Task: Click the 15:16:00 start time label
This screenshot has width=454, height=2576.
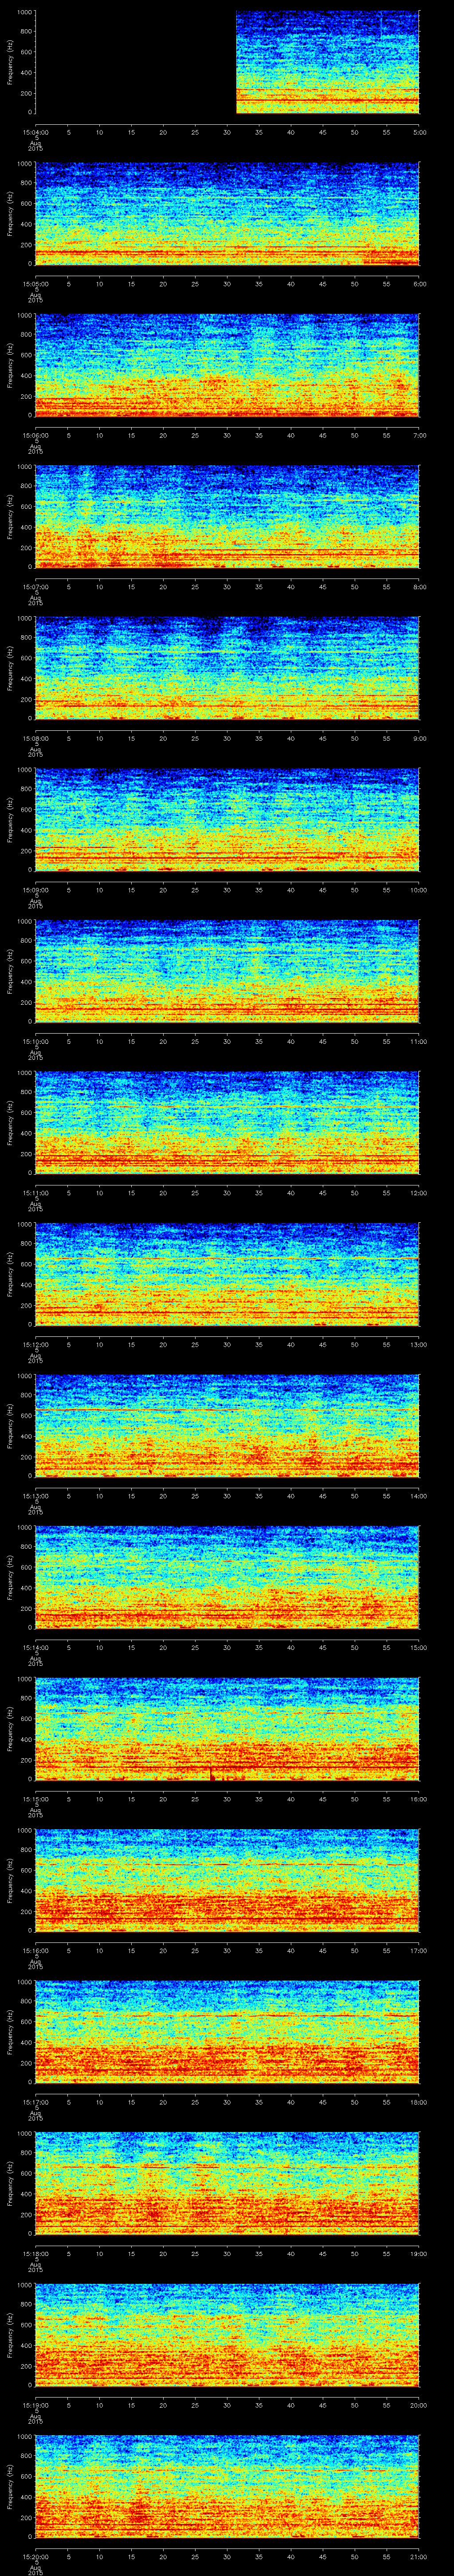Action: point(36,1950)
